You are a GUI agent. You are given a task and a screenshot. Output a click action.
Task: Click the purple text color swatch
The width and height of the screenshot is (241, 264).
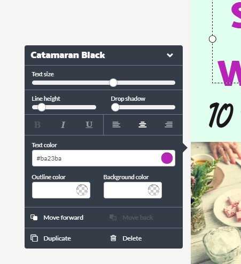(167, 158)
